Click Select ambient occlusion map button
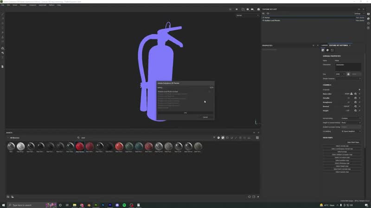Image resolution: width=371 pixels, height=208 pixels. pyautogui.click(x=342, y=155)
